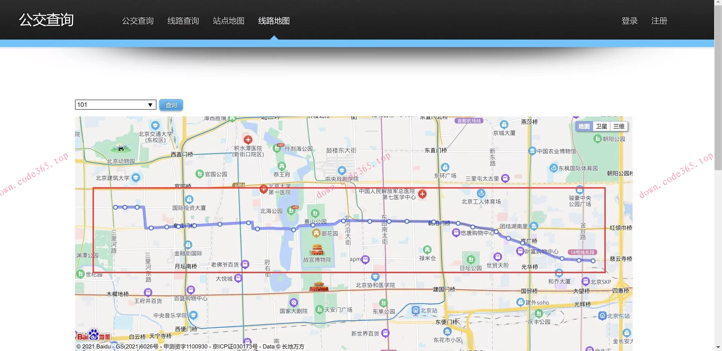Go to the 站点地图 navigation tab
Screen dimensions: 722x351
[228, 21]
